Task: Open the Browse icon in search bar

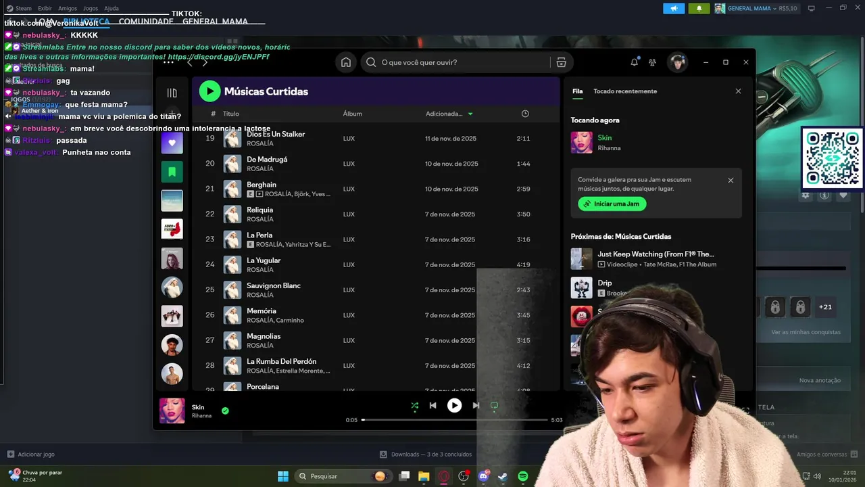Action: (x=561, y=62)
